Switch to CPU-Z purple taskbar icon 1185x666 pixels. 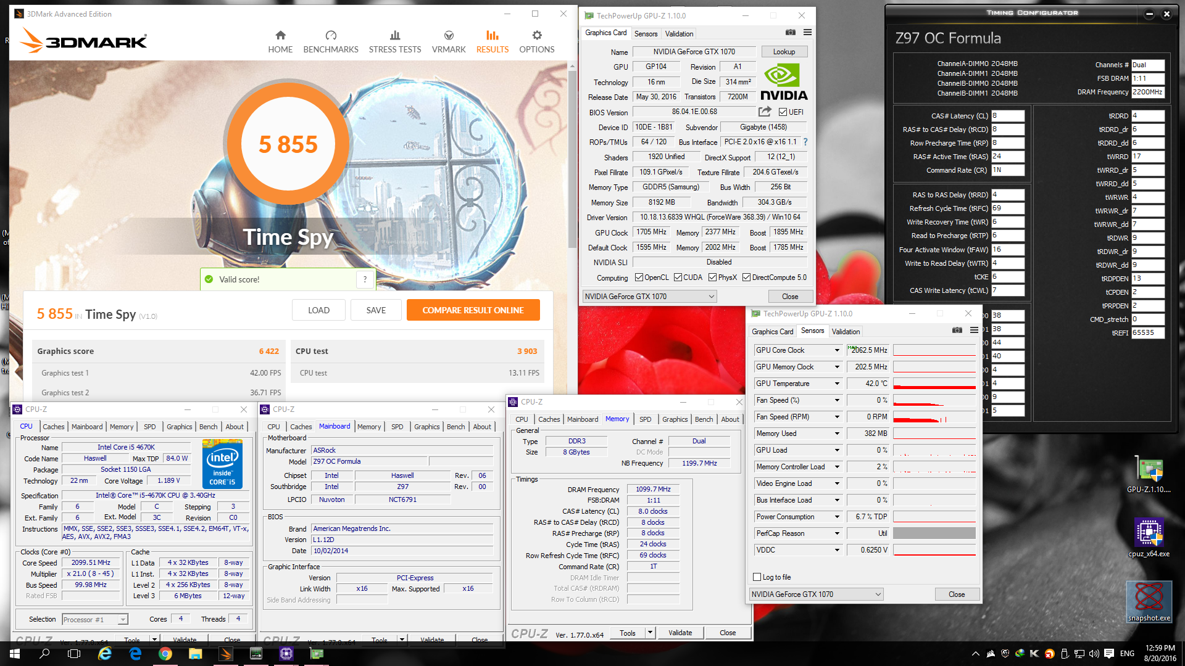pyautogui.click(x=286, y=654)
